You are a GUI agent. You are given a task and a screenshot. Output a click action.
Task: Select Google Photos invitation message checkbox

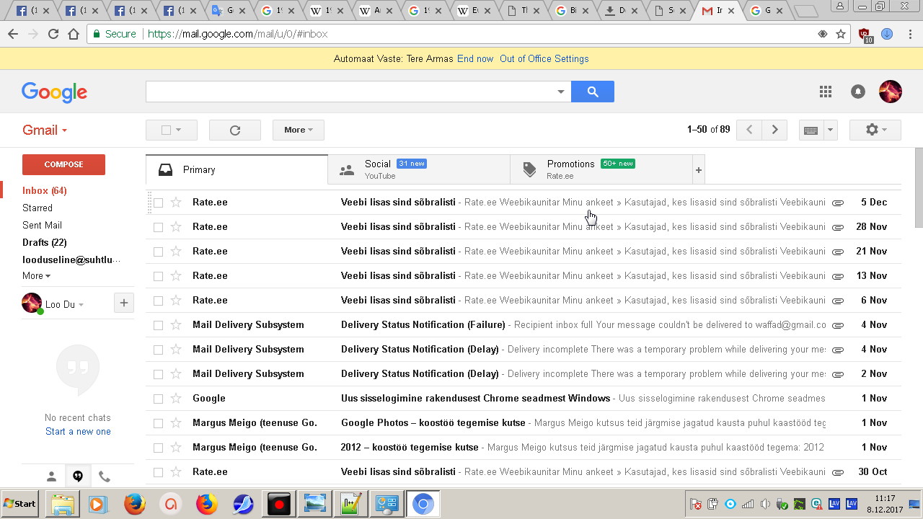point(159,423)
